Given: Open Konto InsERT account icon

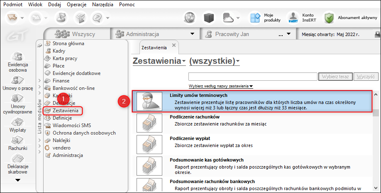Looking at the screenshot, I should [x=293, y=18].
